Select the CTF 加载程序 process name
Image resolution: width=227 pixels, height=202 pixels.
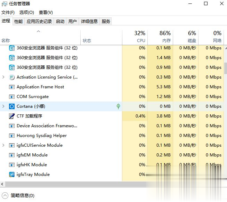(30, 116)
